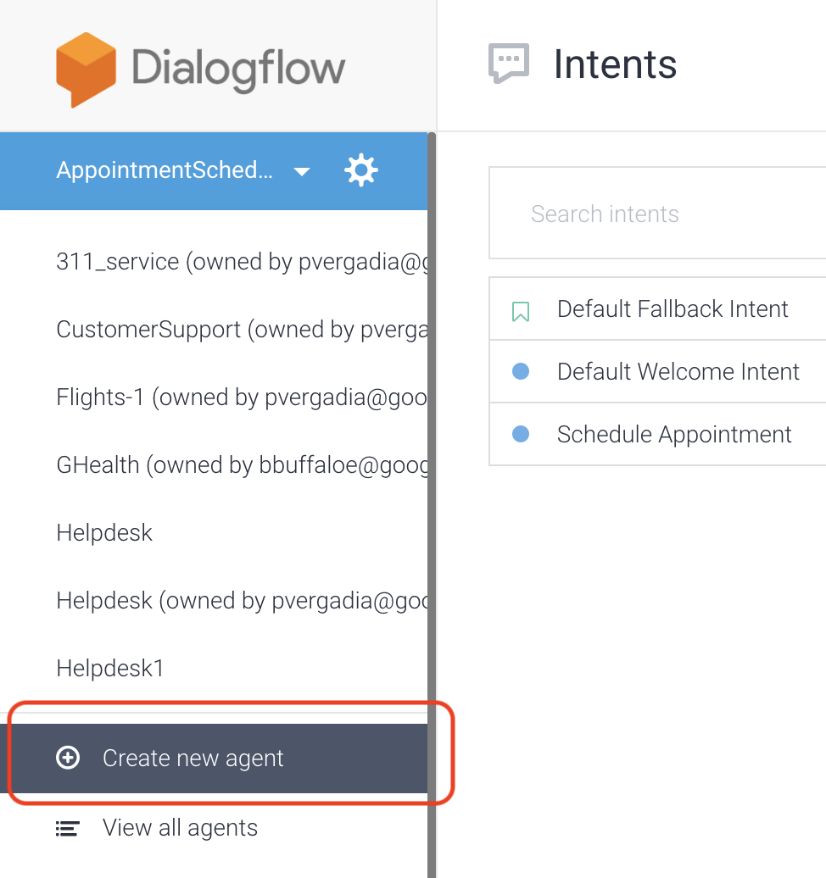The image size is (826, 878).
Task: Click the blue dot beside Schedule Appointment
Action: click(x=521, y=434)
